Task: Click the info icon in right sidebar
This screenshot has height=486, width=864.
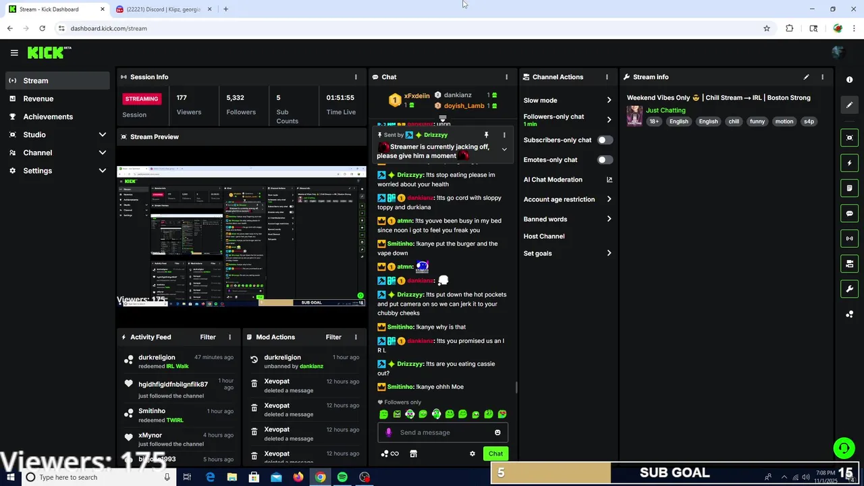Action: click(849, 80)
